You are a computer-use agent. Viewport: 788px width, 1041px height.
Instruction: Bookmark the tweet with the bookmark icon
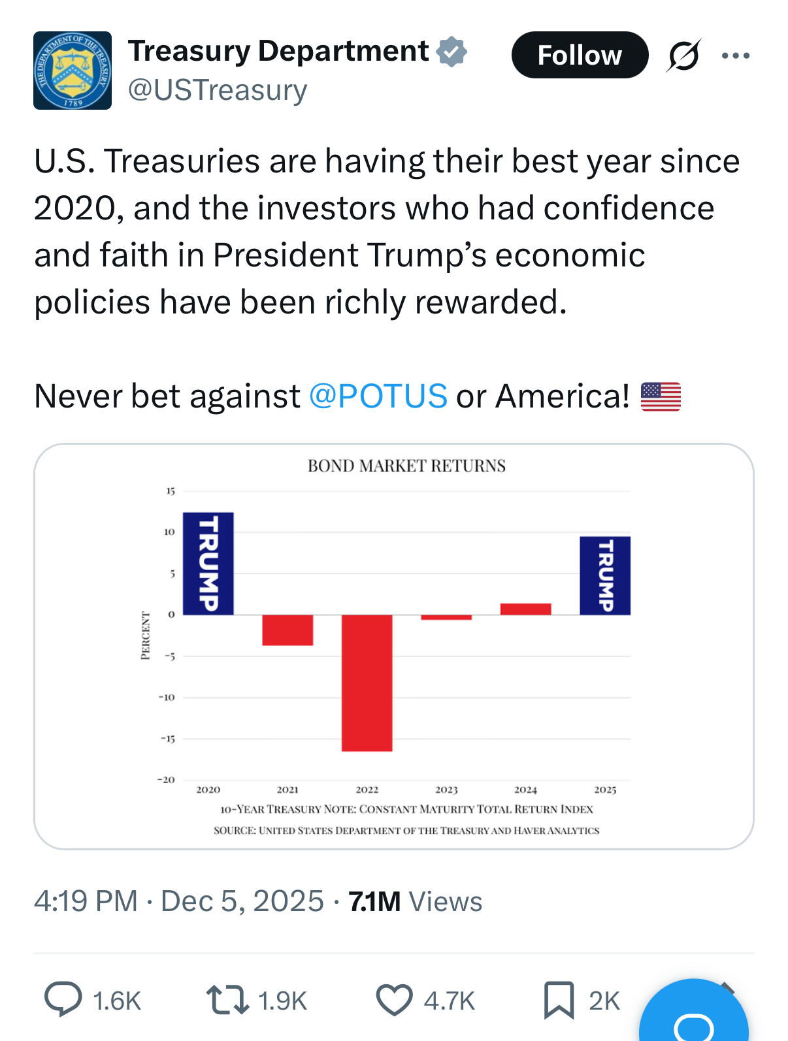coord(559,1000)
